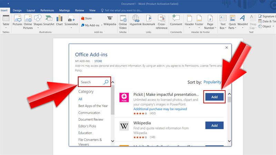Screen dimensions: 276x155
Task: Open the Mailings tab
Action: click(x=66, y=11)
